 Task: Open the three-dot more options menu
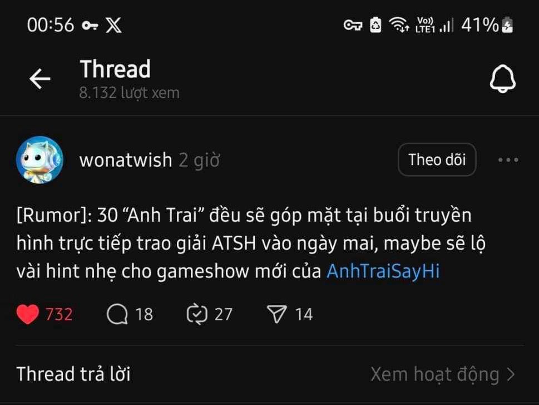pos(508,160)
